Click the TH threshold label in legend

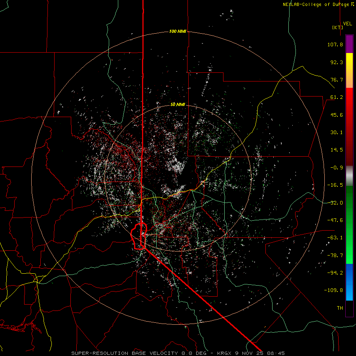340,308
